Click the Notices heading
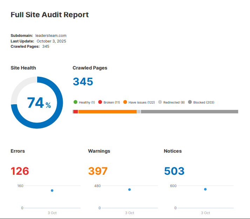 173,151
